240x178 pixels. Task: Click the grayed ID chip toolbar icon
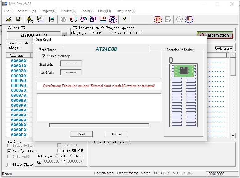[63, 19]
